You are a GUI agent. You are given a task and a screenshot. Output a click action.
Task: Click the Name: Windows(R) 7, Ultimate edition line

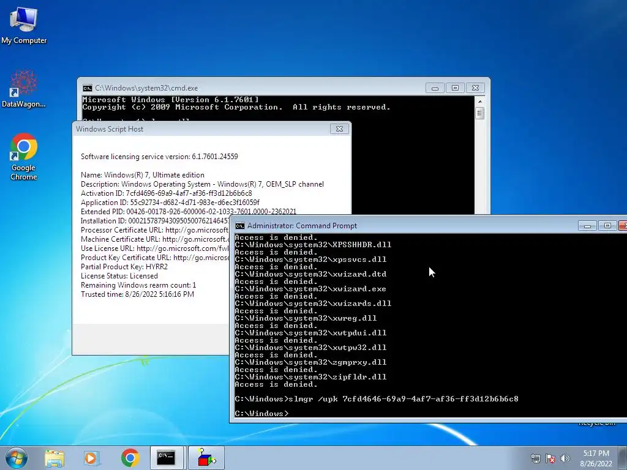(x=142, y=175)
